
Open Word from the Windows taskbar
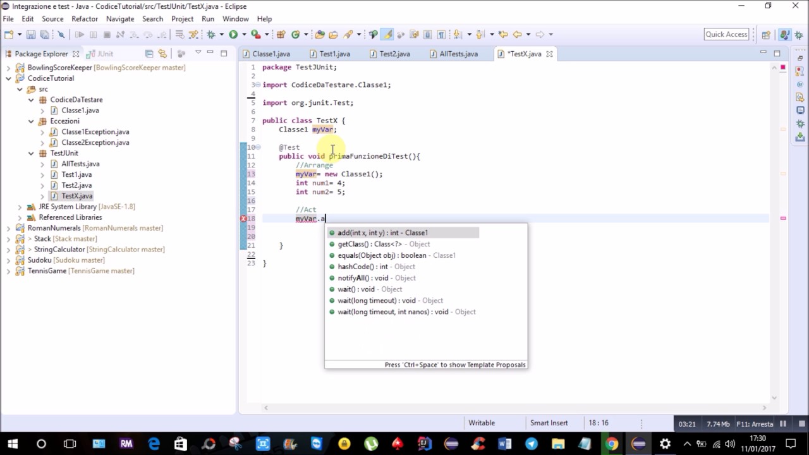click(x=504, y=444)
